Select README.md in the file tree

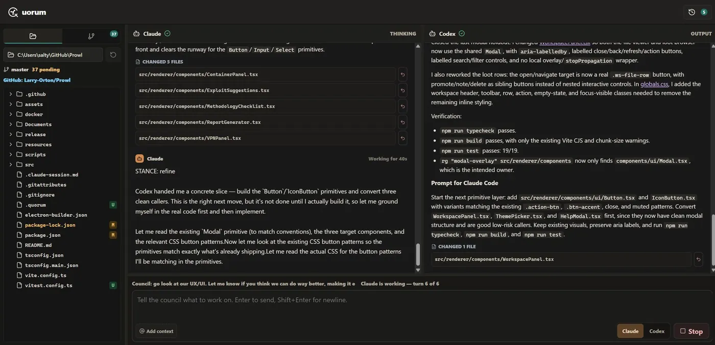click(38, 245)
